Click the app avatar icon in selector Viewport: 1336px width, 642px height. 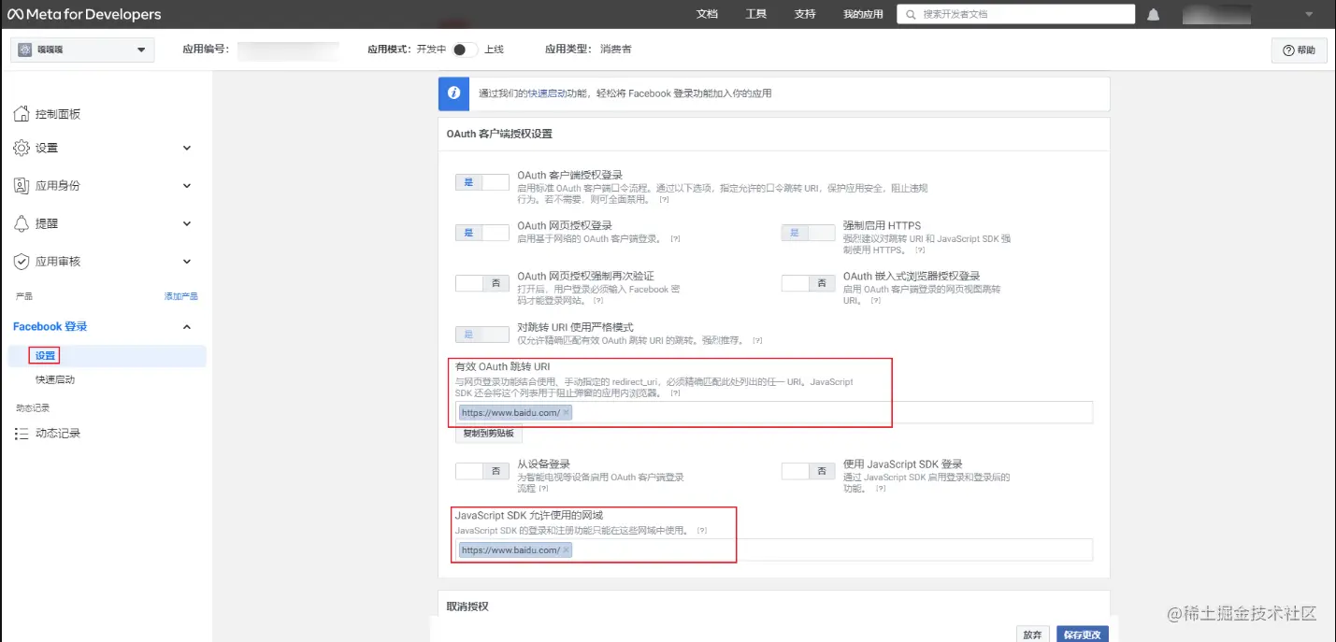pyautogui.click(x=25, y=50)
